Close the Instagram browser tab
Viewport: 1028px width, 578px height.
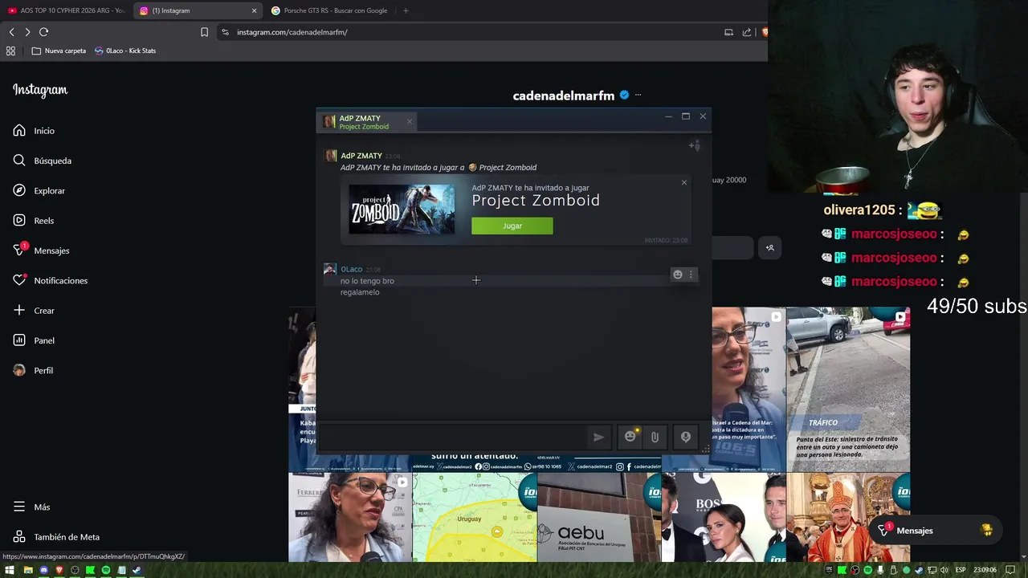pos(255,10)
